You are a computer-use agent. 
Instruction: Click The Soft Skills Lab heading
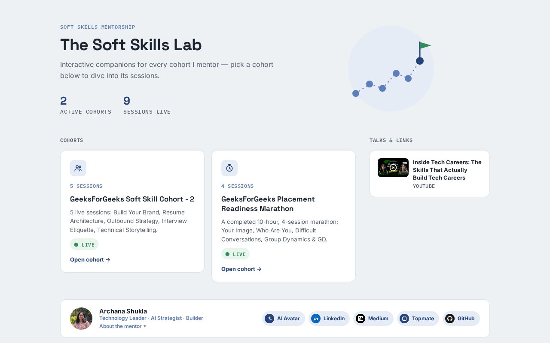tap(131, 45)
